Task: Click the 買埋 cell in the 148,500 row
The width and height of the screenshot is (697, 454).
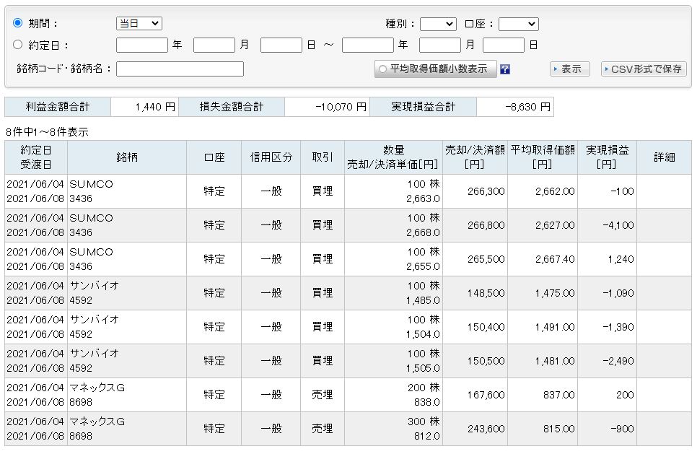Action: pos(323,293)
